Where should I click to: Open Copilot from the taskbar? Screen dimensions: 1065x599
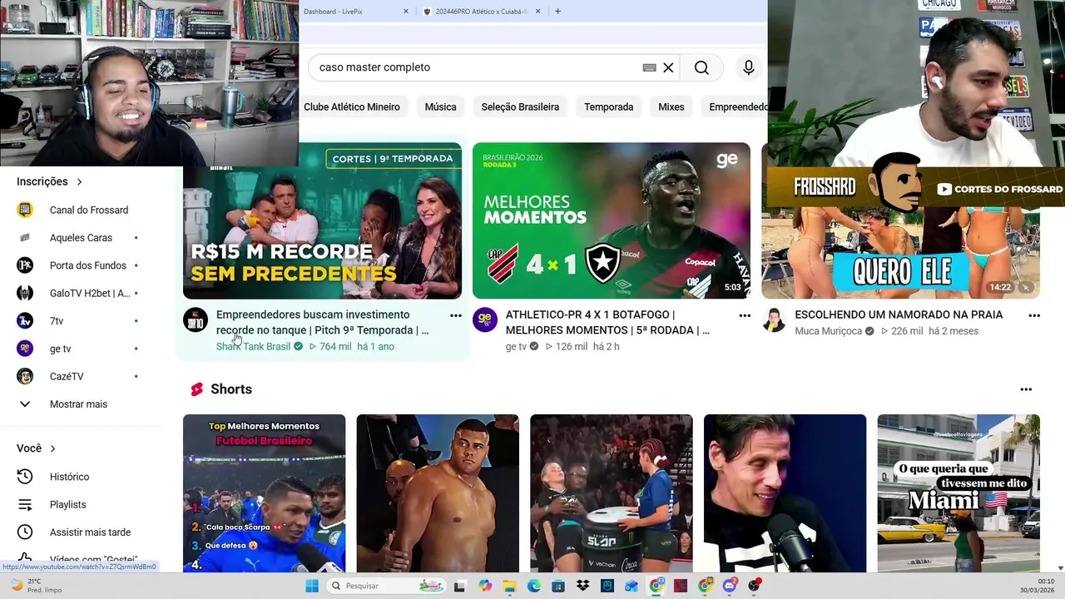pyautogui.click(x=485, y=586)
